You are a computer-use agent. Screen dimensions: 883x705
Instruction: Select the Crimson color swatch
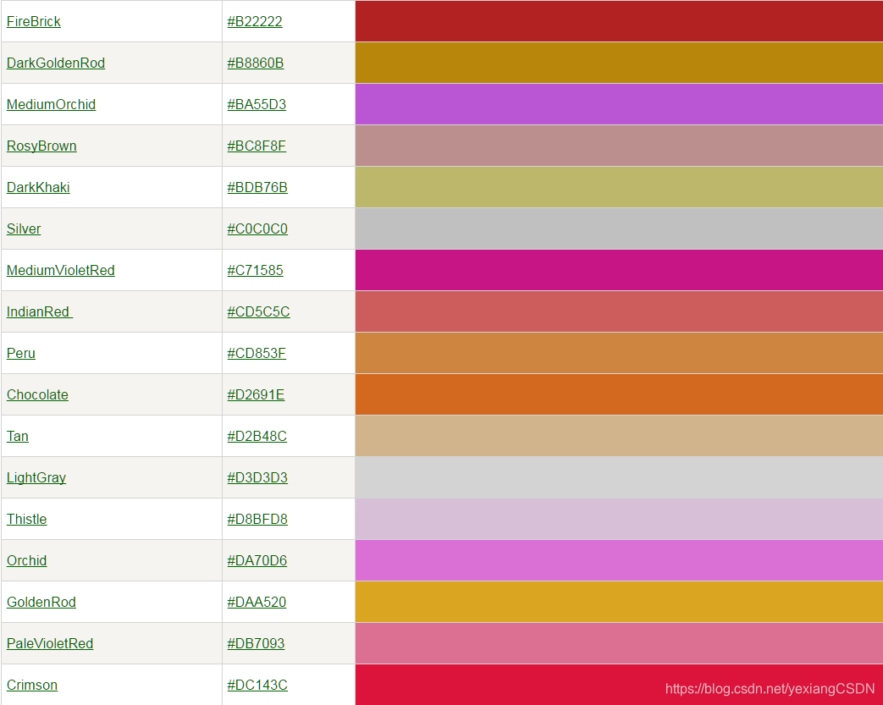(x=619, y=685)
